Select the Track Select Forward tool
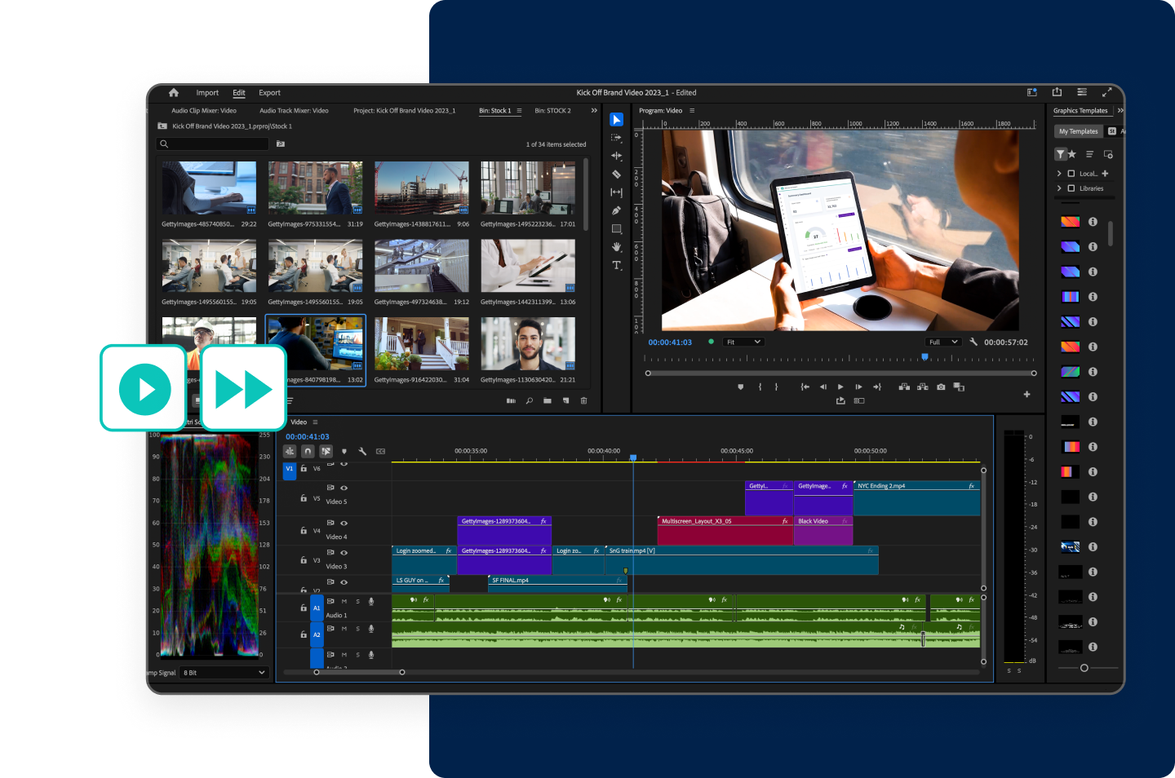The width and height of the screenshot is (1175, 778). pos(616,137)
